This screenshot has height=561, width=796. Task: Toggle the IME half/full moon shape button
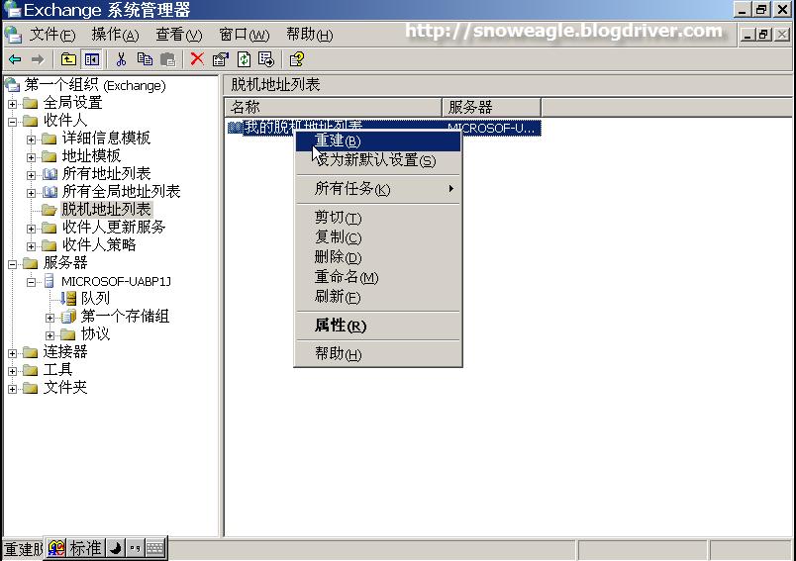click(115, 548)
